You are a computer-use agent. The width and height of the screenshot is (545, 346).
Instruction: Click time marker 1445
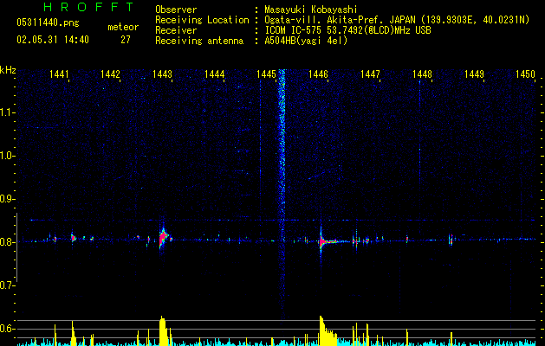pyautogui.click(x=266, y=74)
